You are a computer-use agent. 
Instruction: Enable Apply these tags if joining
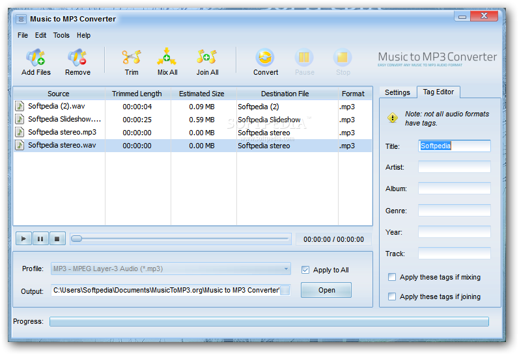[392, 296]
